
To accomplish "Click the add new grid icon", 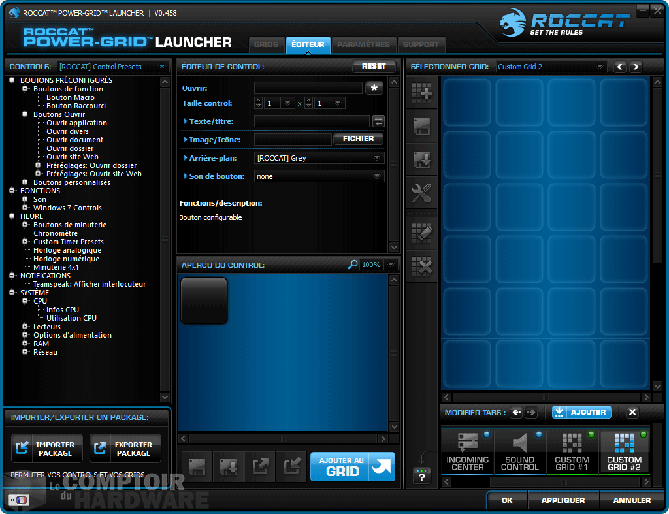I will click(421, 93).
